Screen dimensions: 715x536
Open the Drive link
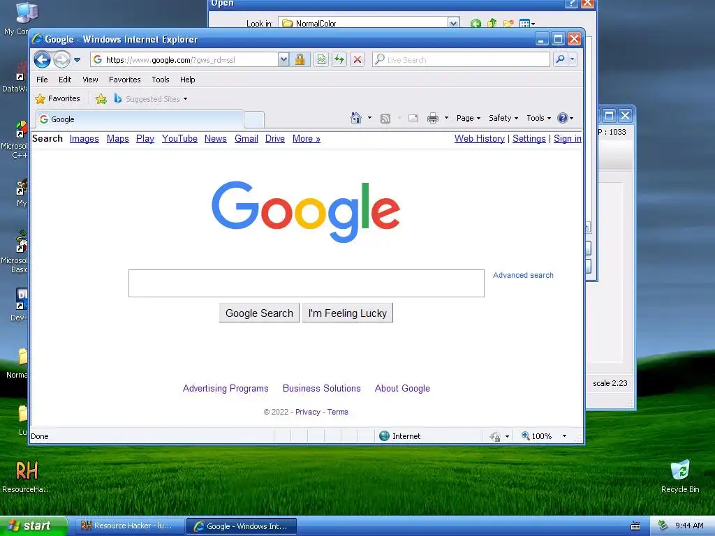(275, 139)
